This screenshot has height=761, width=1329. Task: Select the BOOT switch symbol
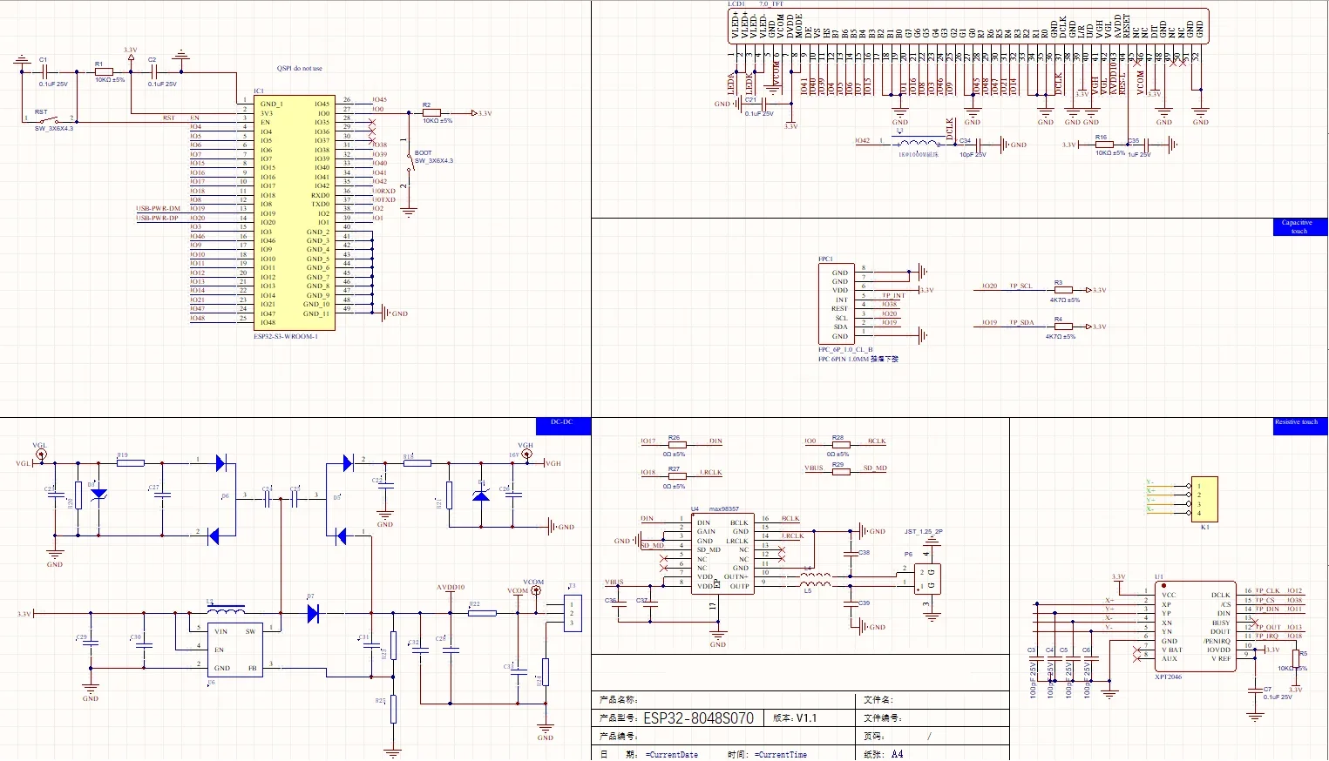(x=409, y=163)
